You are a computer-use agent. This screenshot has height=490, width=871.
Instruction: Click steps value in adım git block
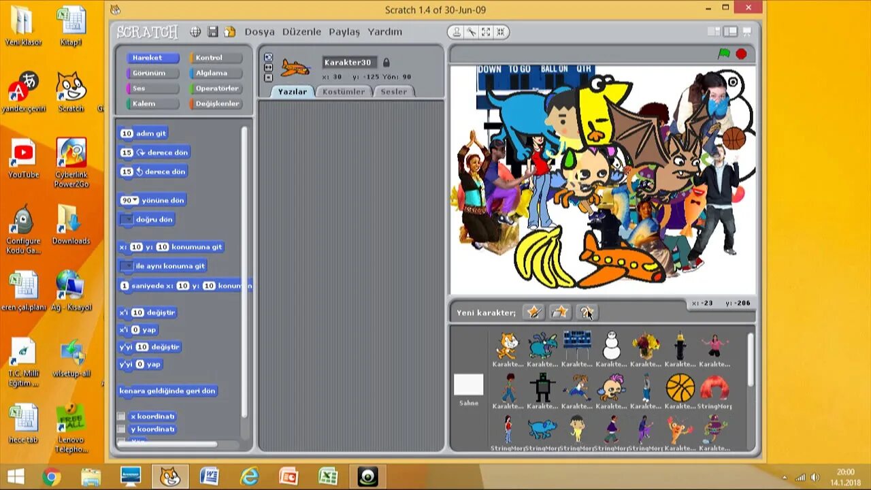coord(127,133)
